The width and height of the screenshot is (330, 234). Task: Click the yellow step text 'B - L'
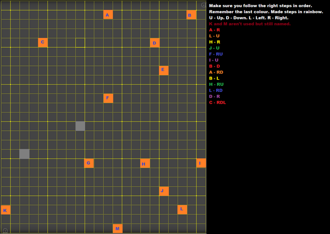pyautogui.click(x=214, y=79)
